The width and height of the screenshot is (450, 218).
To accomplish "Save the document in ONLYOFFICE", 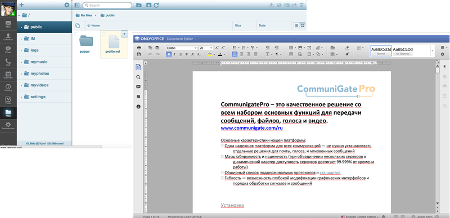I will click(x=139, y=54).
